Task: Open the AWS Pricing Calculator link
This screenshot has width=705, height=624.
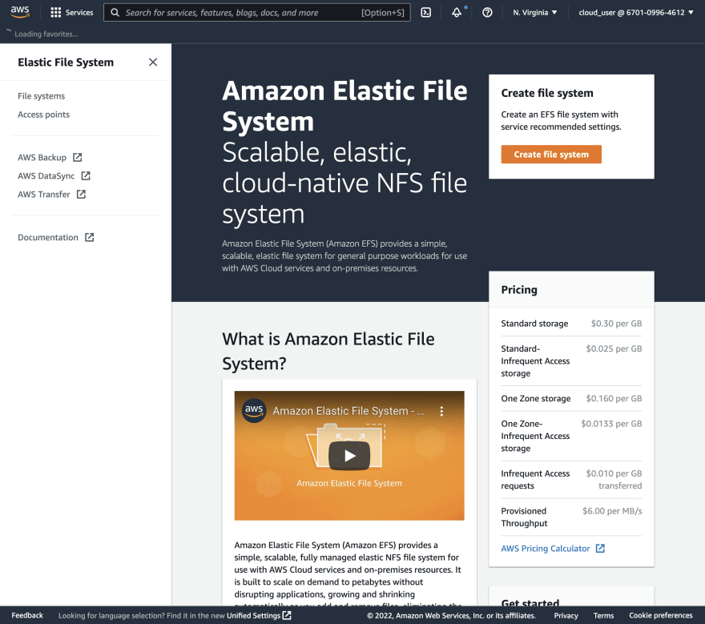Action: tap(546, 549)
